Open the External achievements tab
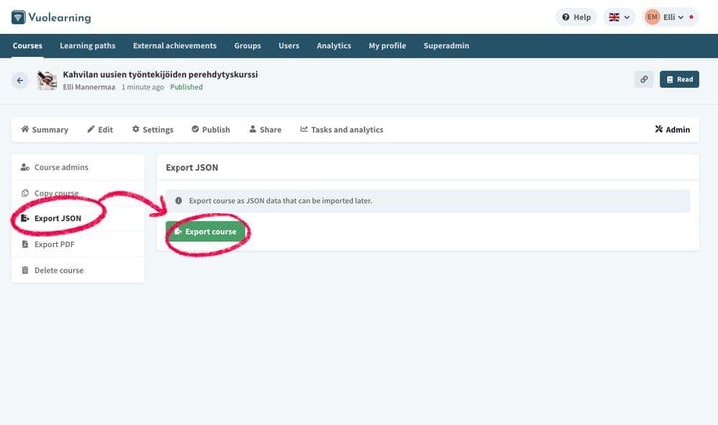Screen dimensions: 718x425 pos(175,45)
